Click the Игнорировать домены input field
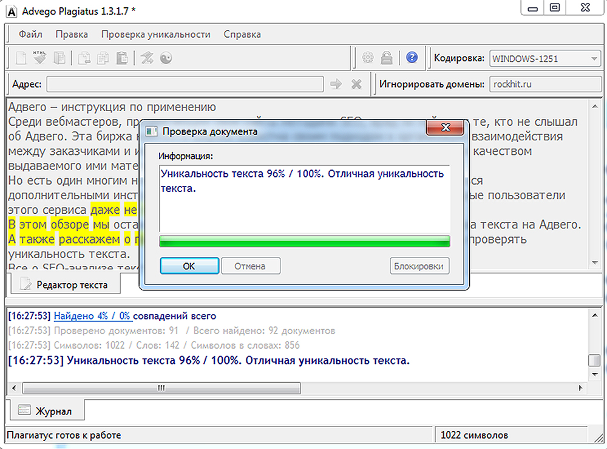This screenshot has width=607, height=449. [544, 84]
